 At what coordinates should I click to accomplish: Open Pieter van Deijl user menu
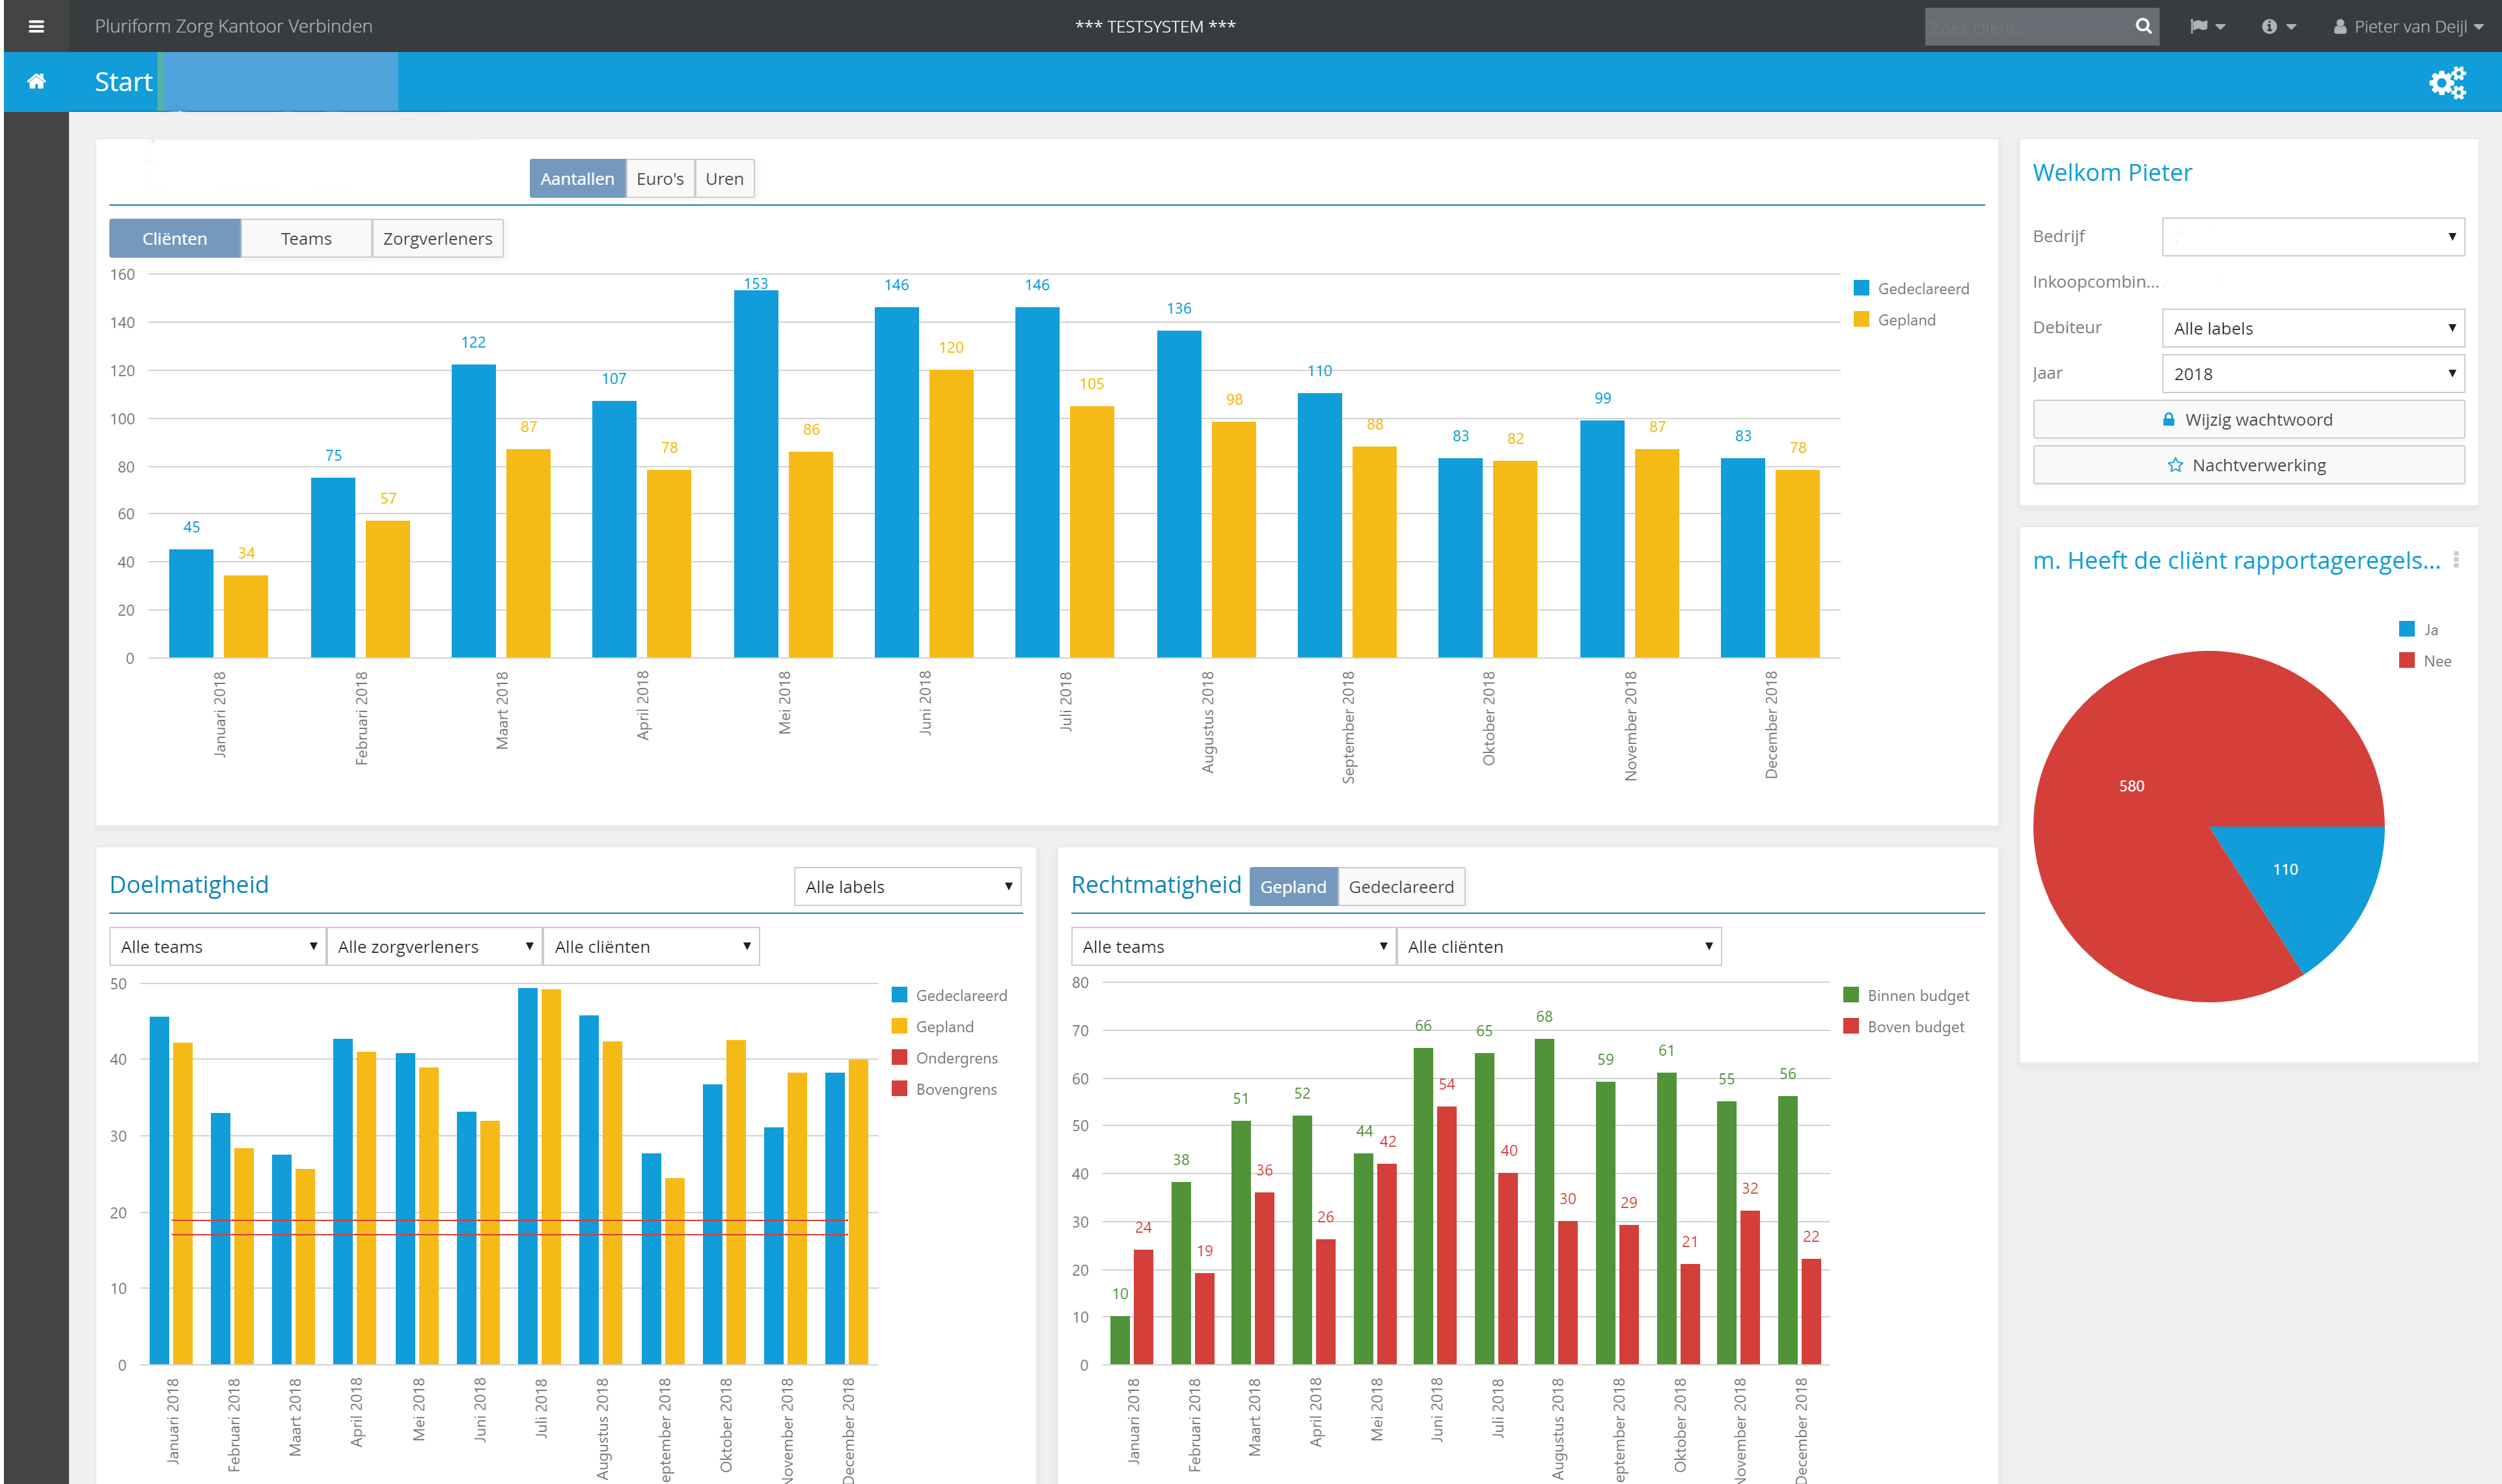(2407, 27)
